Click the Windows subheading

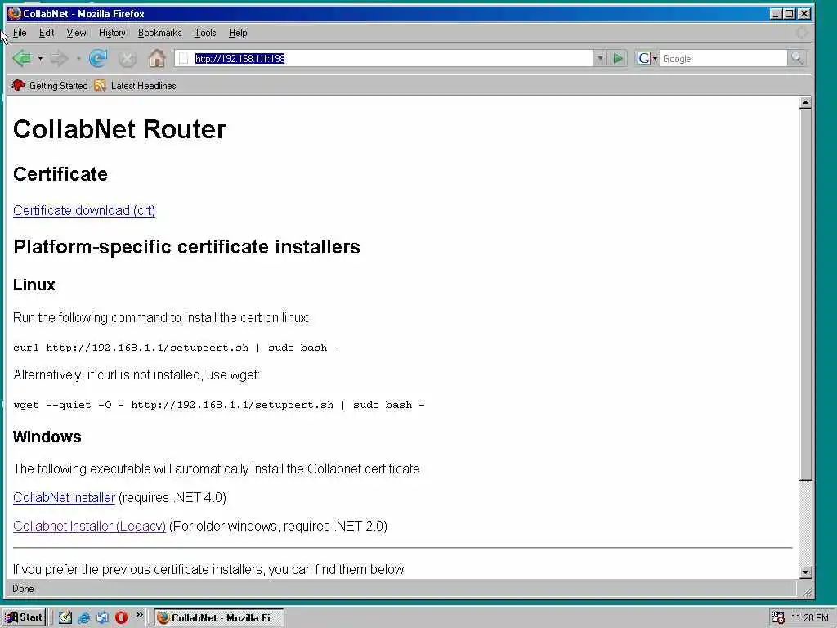[47, 437]
